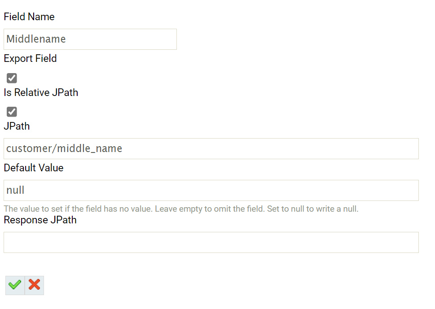Image resolution: width=435 pixels, height=309 pixels.
Task: Click the empty Response JPath field
Action: pyautogui.click(x=211, y=242)
